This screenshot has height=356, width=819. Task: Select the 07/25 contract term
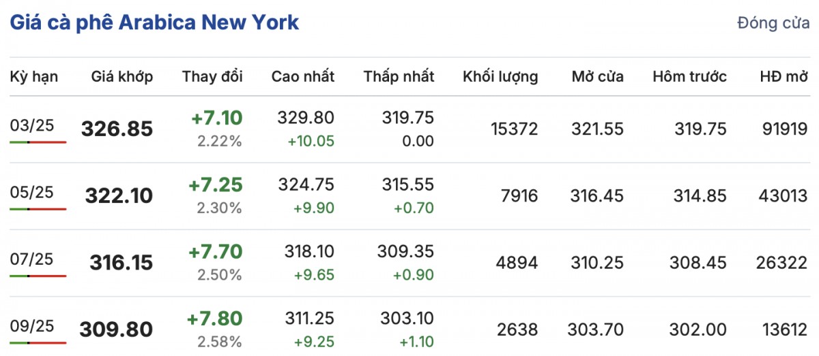31,258
